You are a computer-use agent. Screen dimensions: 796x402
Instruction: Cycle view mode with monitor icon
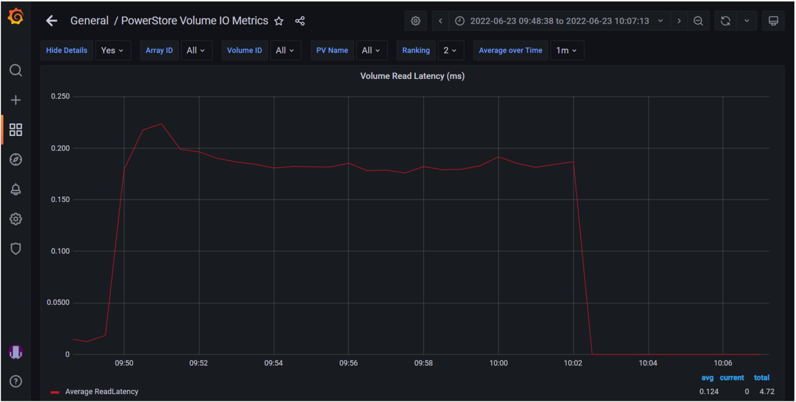pyautogui.click(x=773, y=21)
